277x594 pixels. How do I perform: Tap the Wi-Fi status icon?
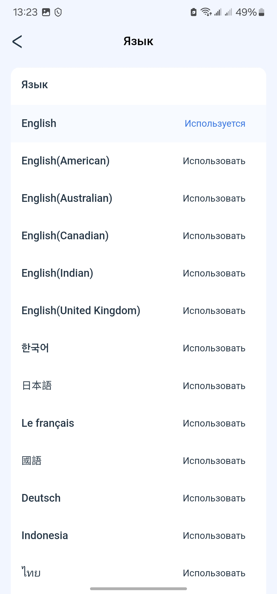coord(206,12)
